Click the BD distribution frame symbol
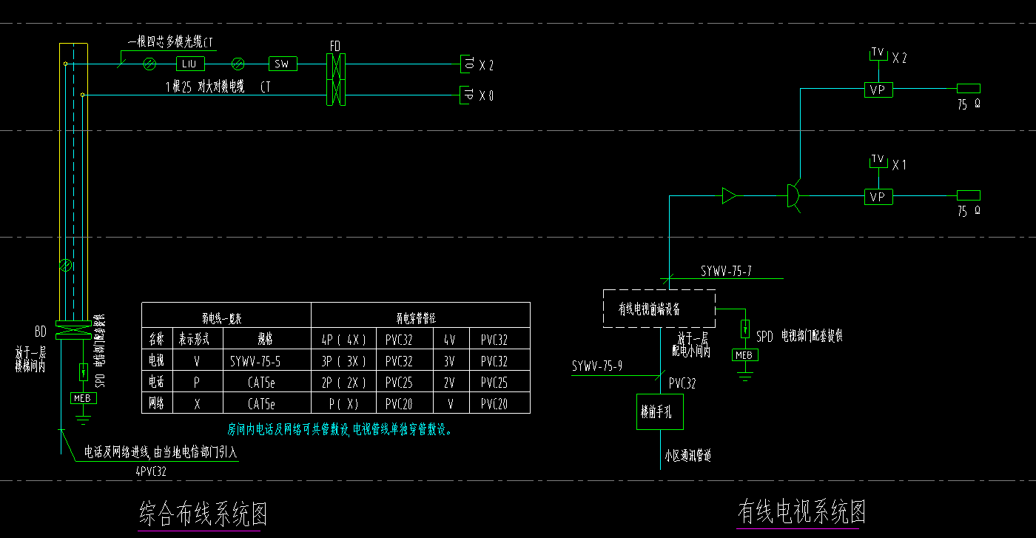The width and height of the screenshot is (1036, 538). point(74,330)
